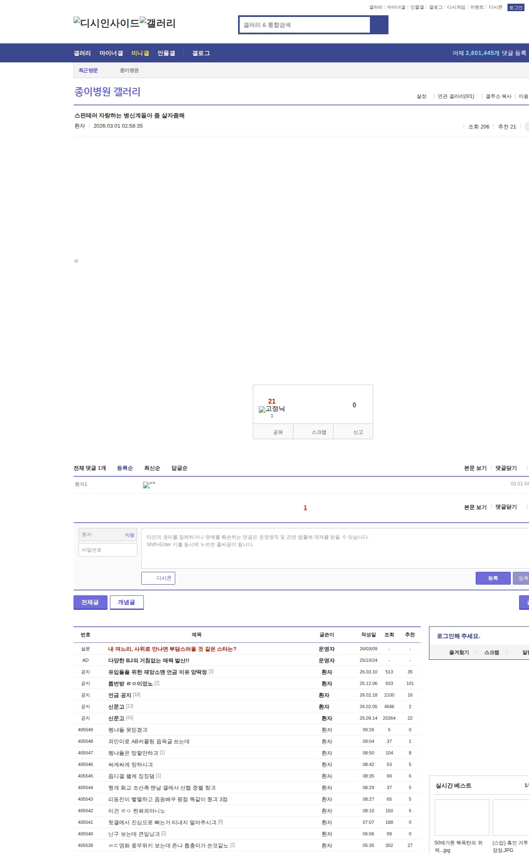Screen dimensions: 529x854
Task: Focus the 비밀번호 password field
Action: click(108, 550)
